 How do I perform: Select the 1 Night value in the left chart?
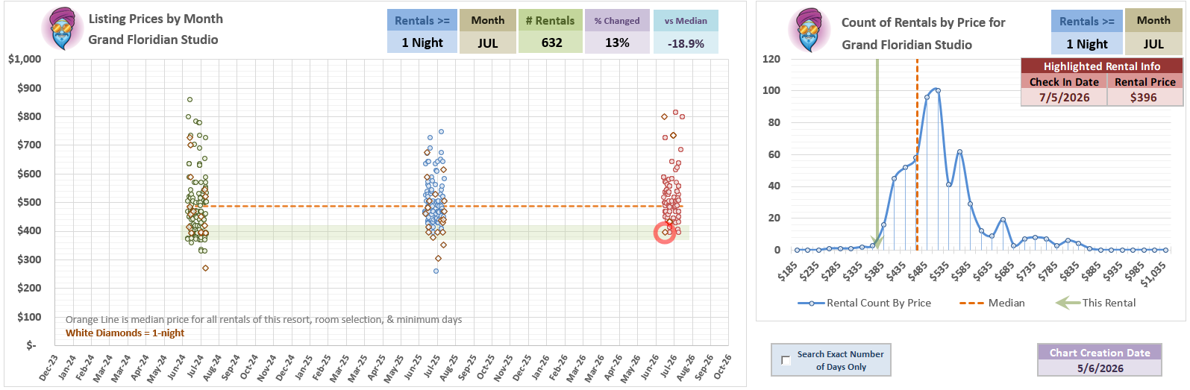(422, 43)
